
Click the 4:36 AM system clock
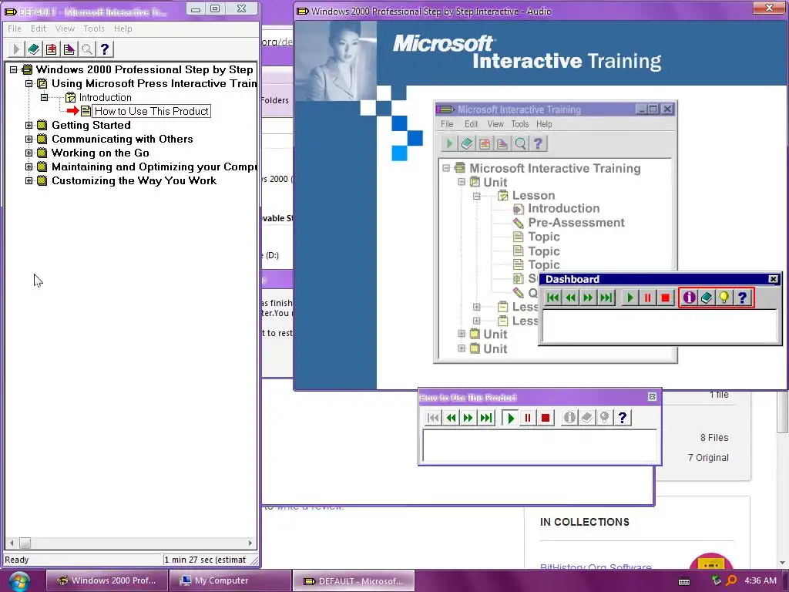pos(760,580)
